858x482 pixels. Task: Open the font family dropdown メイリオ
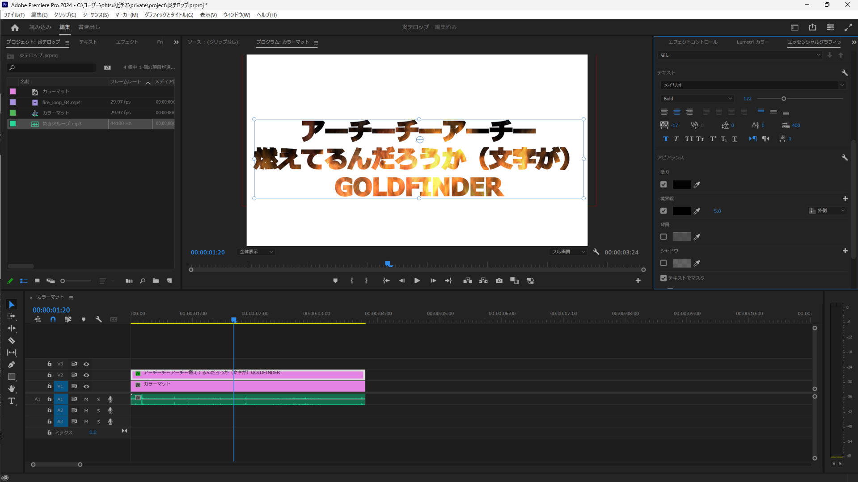coord(753,85)
